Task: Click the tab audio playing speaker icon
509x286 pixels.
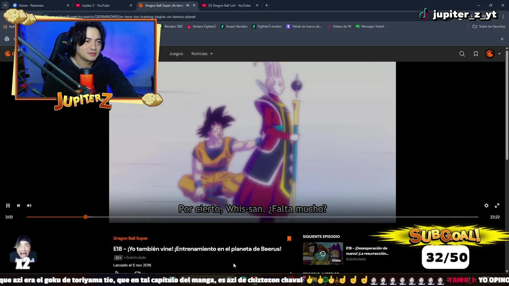Action: pyautogui.click(x=187, y=6)
